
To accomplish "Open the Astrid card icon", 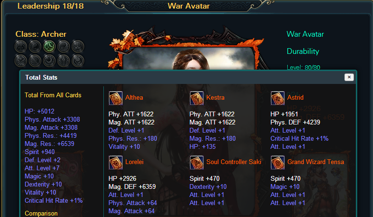I will click(278, 98).
